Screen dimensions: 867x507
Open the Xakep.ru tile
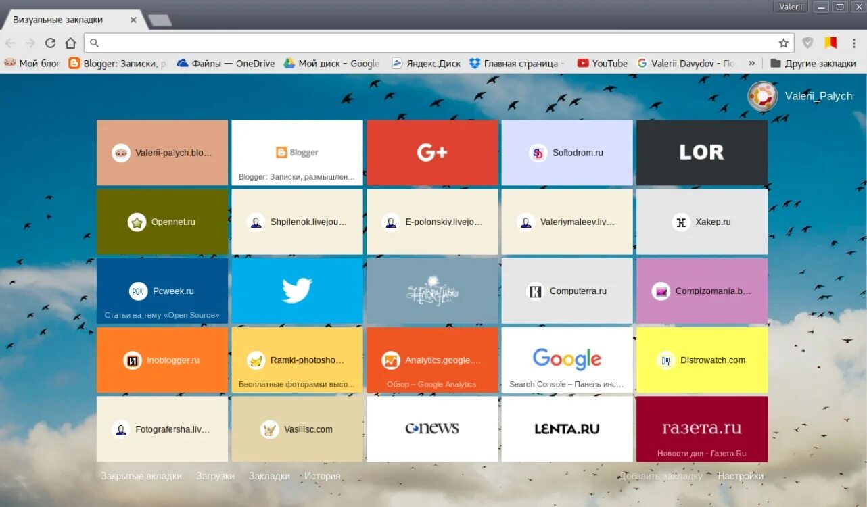[x=702, y=222]
